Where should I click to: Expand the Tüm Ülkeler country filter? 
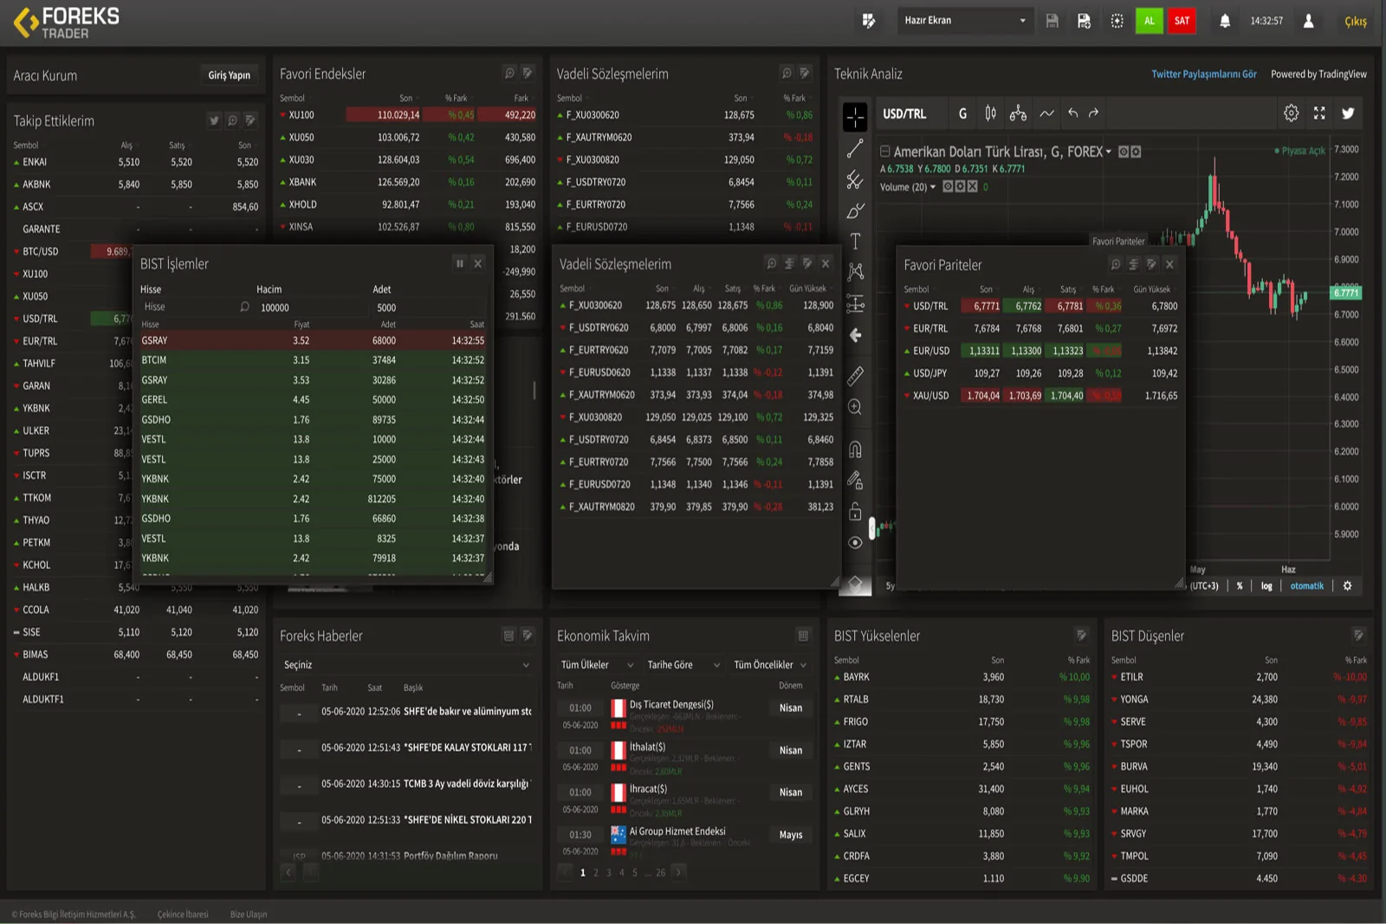[x=597, y=665]
